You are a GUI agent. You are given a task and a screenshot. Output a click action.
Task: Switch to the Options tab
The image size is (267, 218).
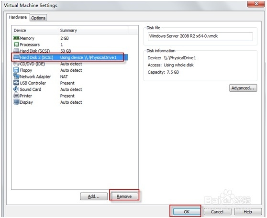tap(38, 18)
